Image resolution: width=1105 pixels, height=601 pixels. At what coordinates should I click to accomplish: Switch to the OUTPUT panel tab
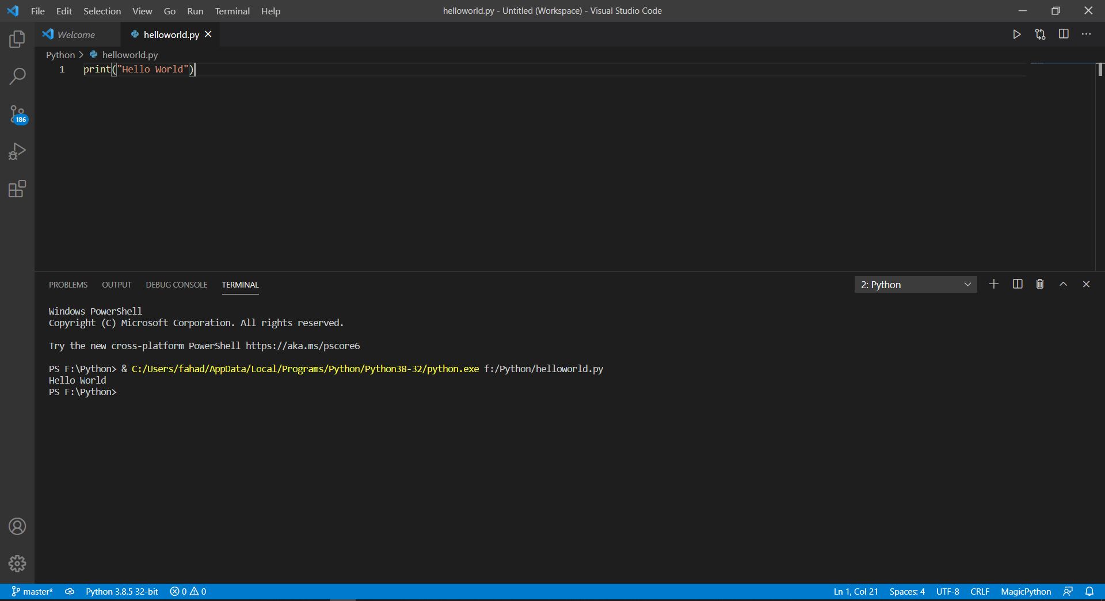117,285
